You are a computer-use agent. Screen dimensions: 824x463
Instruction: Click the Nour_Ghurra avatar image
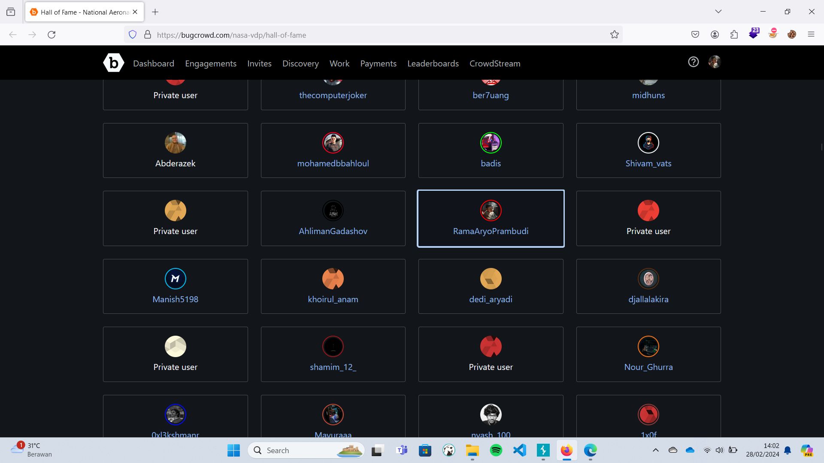click(x=648, y=346)
